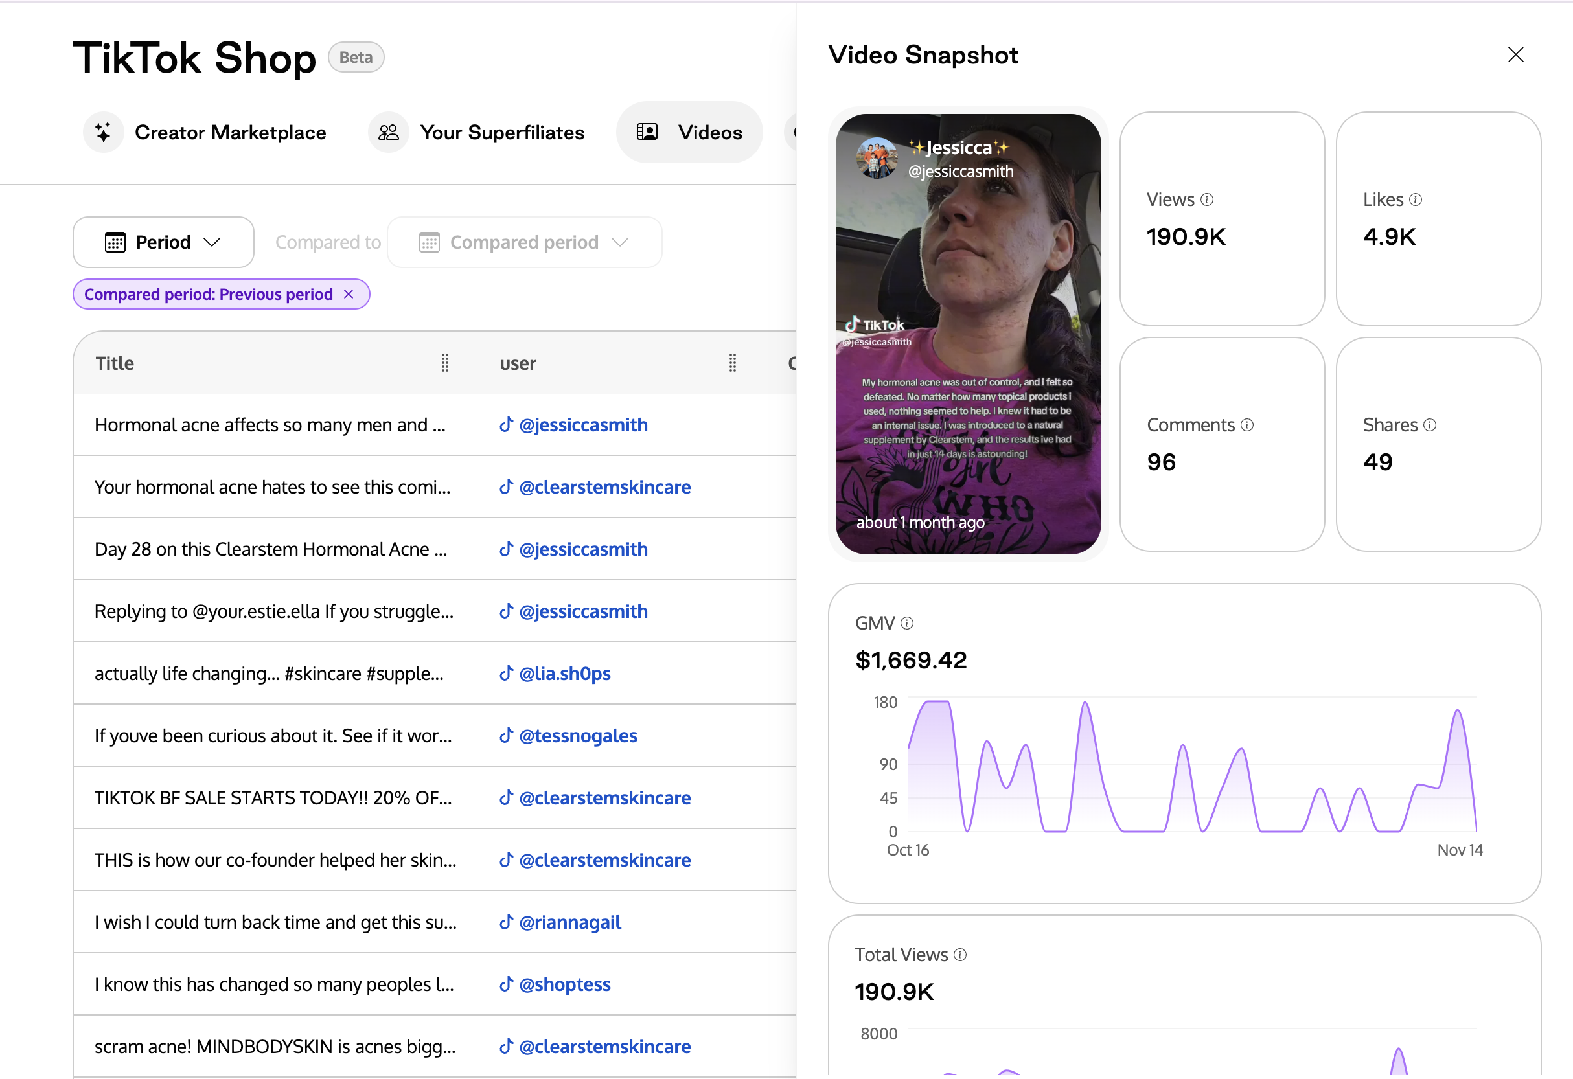Click the TikTok icon beside @riannagail
This screenshot has width=1573, height=1079.
click(x=506, y=922)
